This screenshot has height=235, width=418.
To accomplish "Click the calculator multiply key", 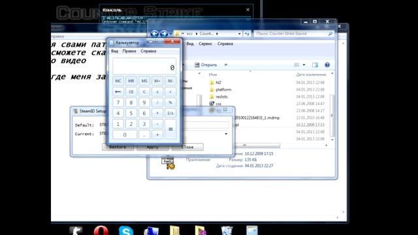I will tap(157, 113).
